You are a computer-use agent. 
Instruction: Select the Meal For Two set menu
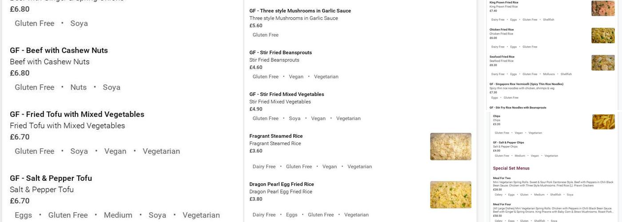502,178
